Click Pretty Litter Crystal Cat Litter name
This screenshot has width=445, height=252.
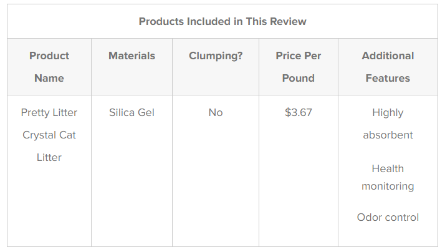49,135
